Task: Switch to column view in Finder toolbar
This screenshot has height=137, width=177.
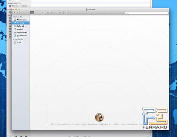Action: click(x=39, y=13)
